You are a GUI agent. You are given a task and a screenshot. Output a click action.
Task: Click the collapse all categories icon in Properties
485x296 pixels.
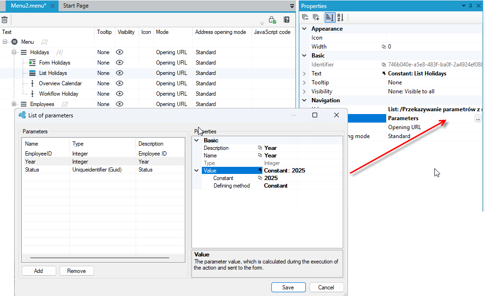point(305,17)
